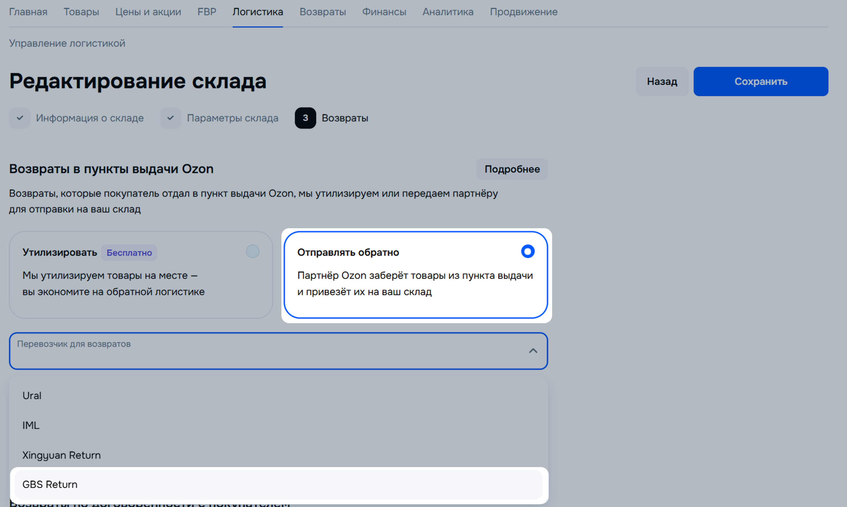Collapse dropdown using the chevron arrow
Image resolution: width=847 pixels, height=507 pixels.
click(x=532, y=351)
